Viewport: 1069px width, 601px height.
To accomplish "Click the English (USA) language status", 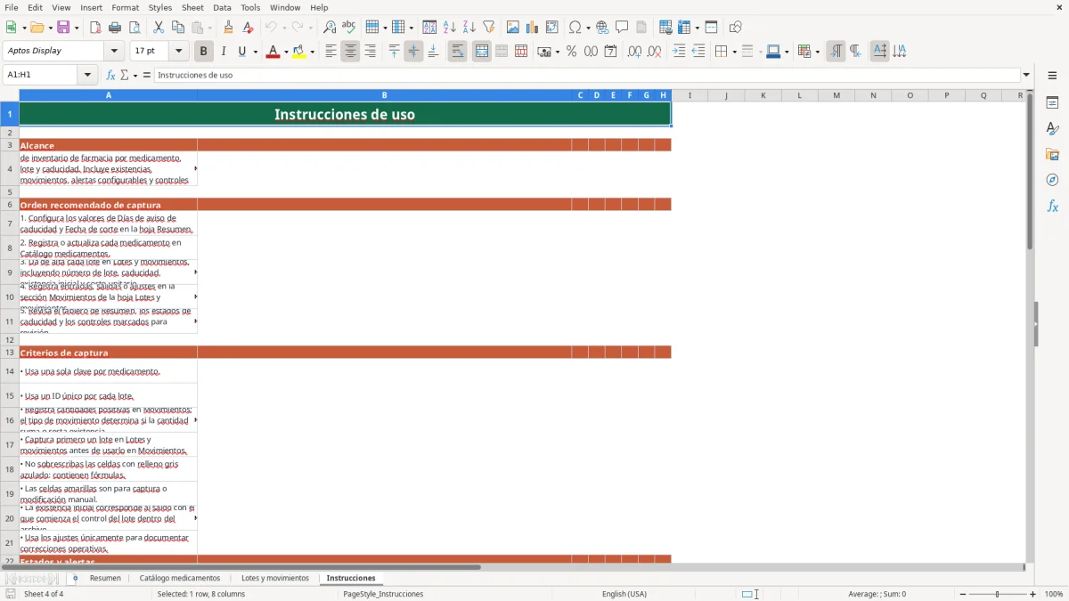I will (624, 594).
